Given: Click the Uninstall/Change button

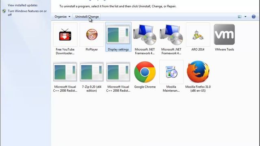Looking at the screenshot, I should 87,17.
